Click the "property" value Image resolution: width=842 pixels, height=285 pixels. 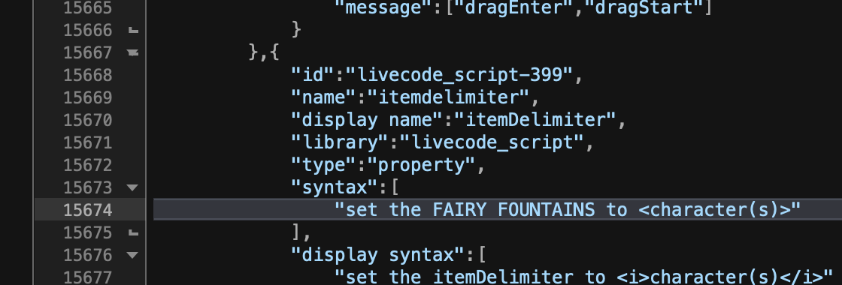click(422, 165)
